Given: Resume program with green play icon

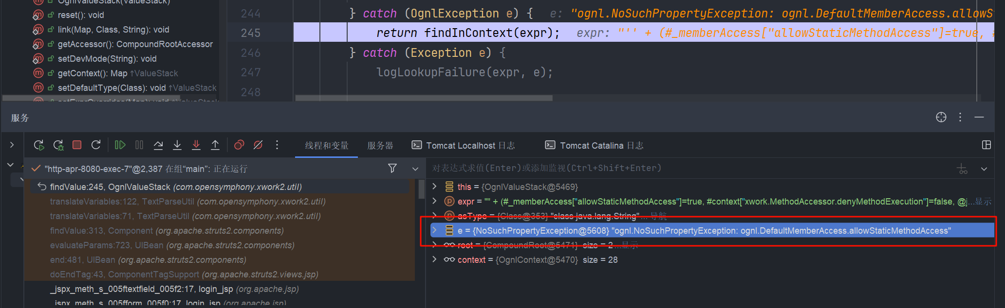Looking at the screenshot, I should [120, 145].
